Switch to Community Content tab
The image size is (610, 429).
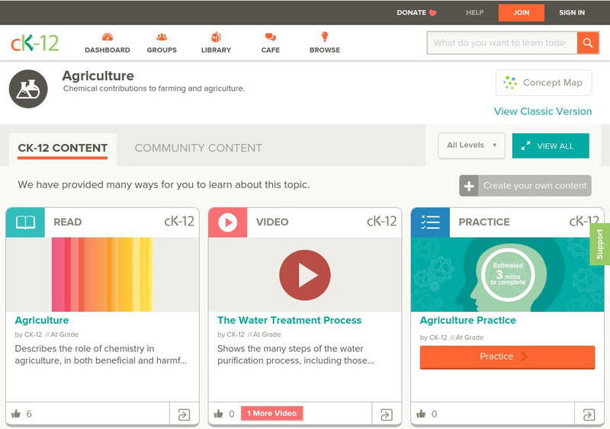(198, 148)
